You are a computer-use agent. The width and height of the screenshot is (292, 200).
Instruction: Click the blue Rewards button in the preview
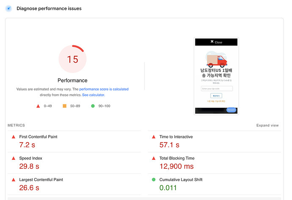[231, 110]
